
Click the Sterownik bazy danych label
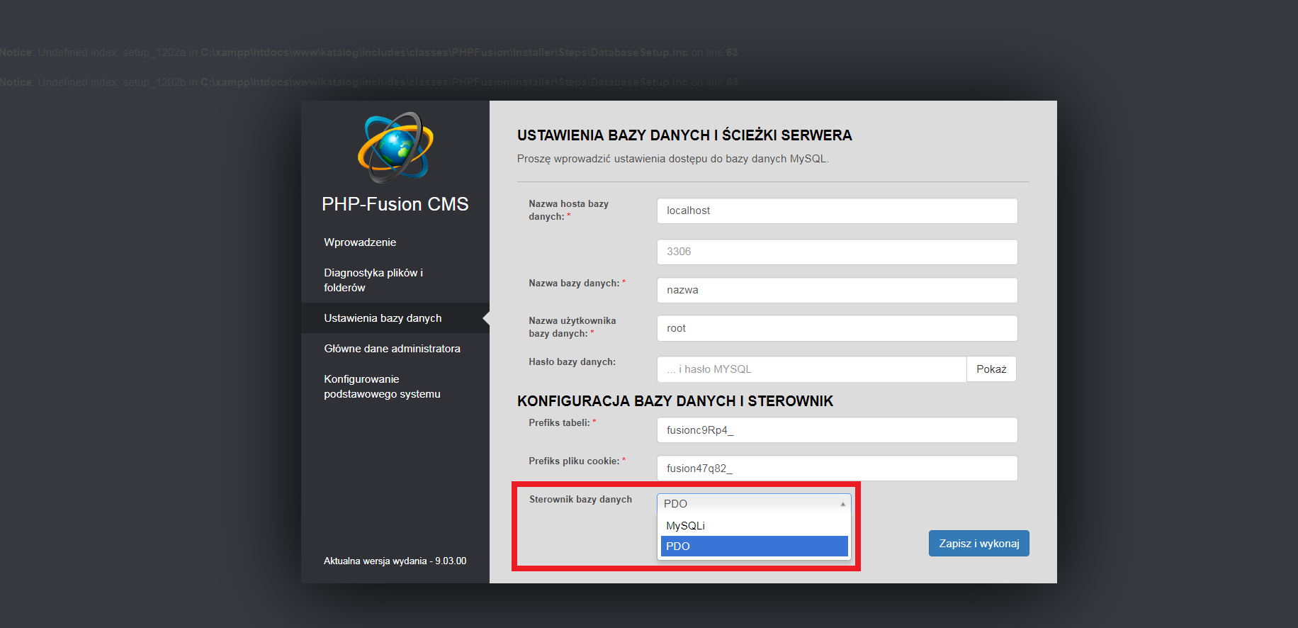tap(580, 500)
